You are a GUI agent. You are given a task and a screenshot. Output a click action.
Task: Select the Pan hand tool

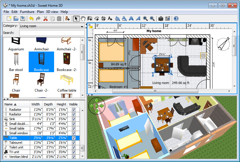click(83, 19)
